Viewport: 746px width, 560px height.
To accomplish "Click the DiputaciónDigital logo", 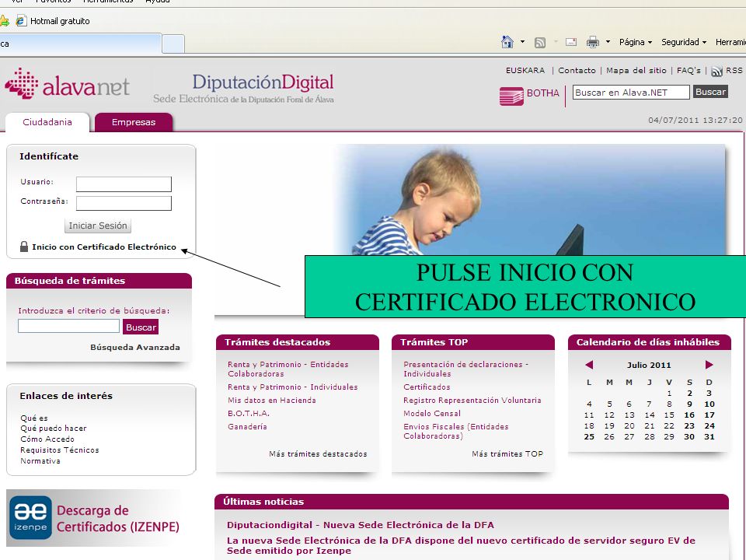I will click(x=243, y=89).
